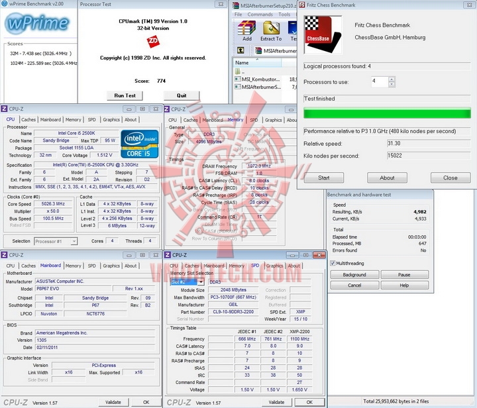Open Graphics tab in CPU-Z Mainboard window

(x=111, y=266)
